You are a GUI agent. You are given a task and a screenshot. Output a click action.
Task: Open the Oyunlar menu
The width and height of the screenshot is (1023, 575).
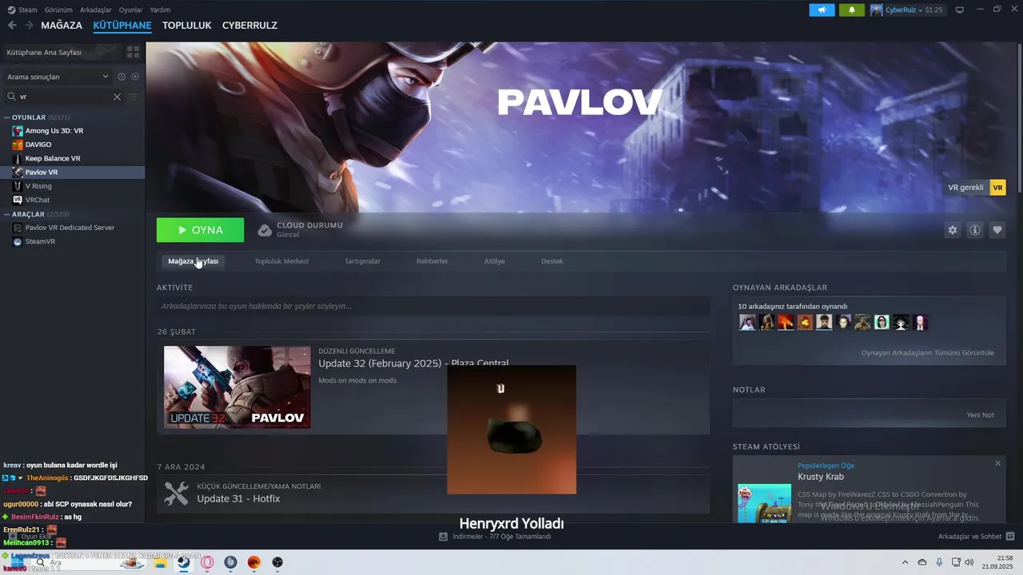coord(131,10)
